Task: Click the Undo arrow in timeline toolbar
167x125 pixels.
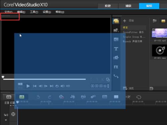Action: pyautogui.click(x=38, y=97)
